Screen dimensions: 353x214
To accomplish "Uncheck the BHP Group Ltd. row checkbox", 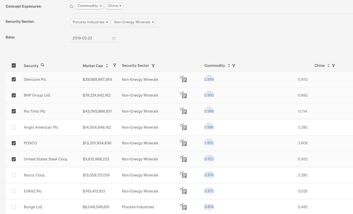I will pos(14,95).
